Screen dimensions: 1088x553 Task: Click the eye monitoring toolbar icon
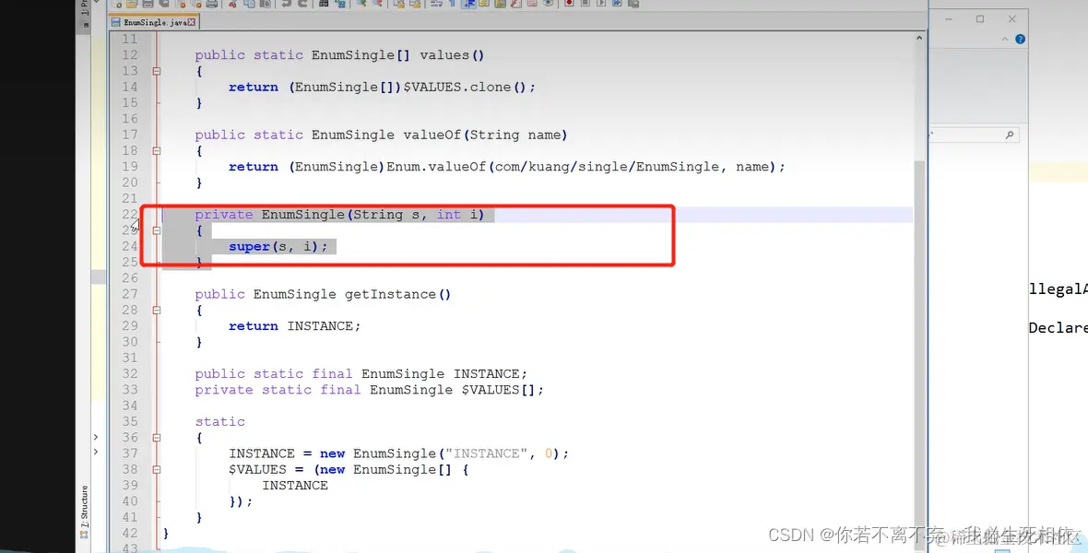click(549, 4)
